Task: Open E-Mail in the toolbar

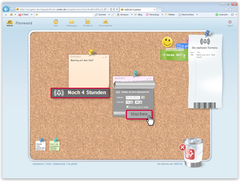Action: point(23,15)
